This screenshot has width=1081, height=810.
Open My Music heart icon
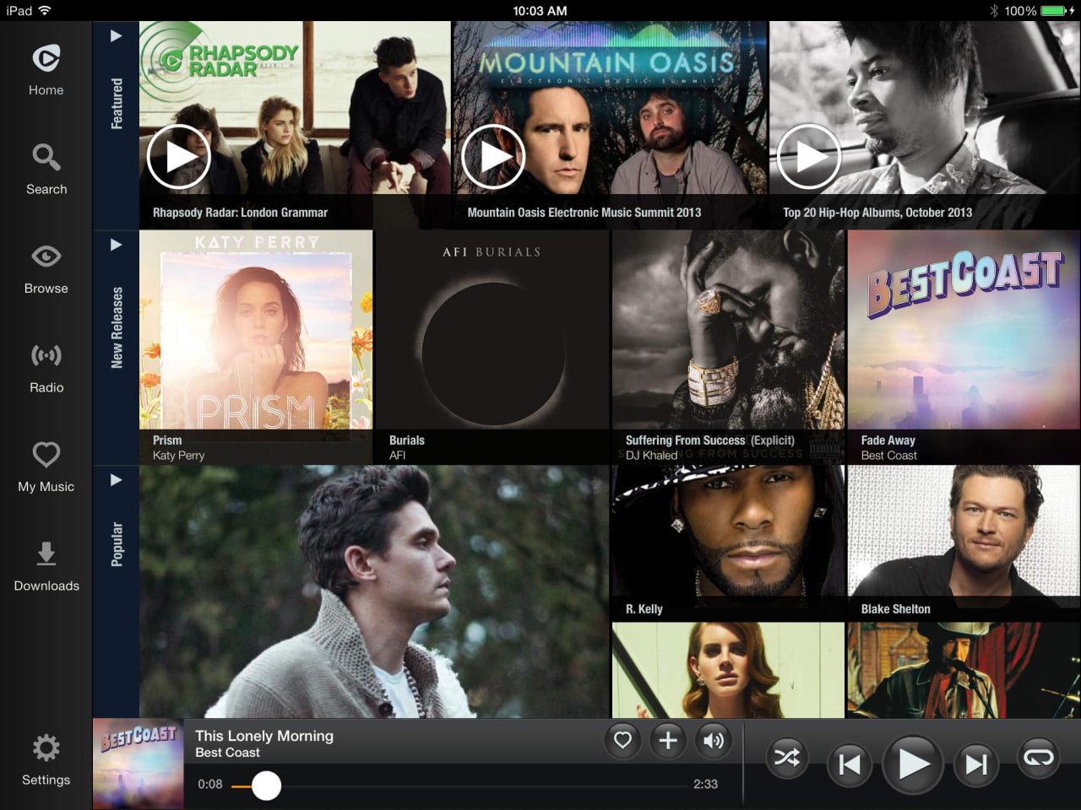click(46, 454)
